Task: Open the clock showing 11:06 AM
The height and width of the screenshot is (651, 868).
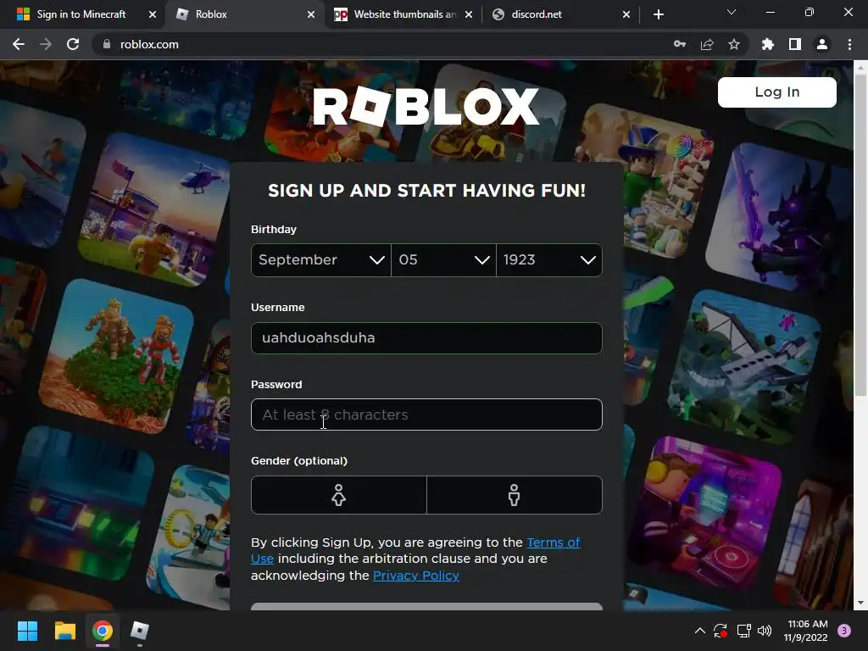Action: (x=806, y=631)
